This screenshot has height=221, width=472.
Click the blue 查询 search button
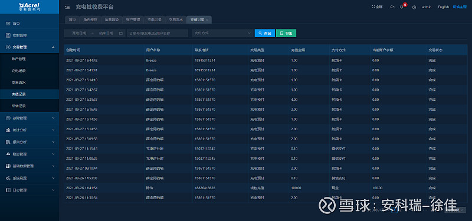(x=264, y=33)
